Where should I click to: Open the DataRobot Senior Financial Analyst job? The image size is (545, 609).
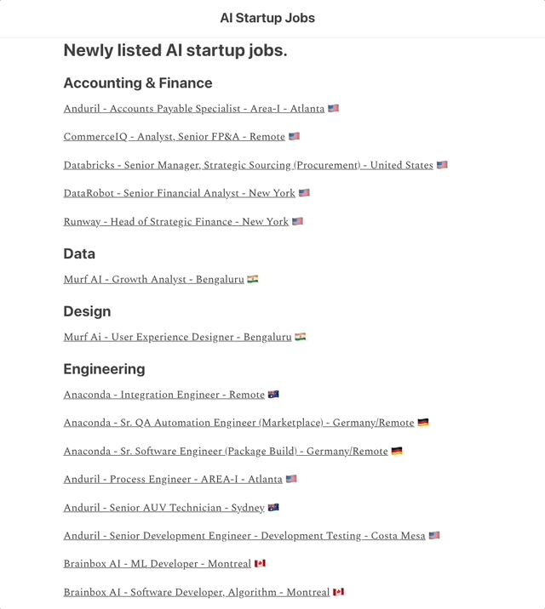(x=179, y=193)
